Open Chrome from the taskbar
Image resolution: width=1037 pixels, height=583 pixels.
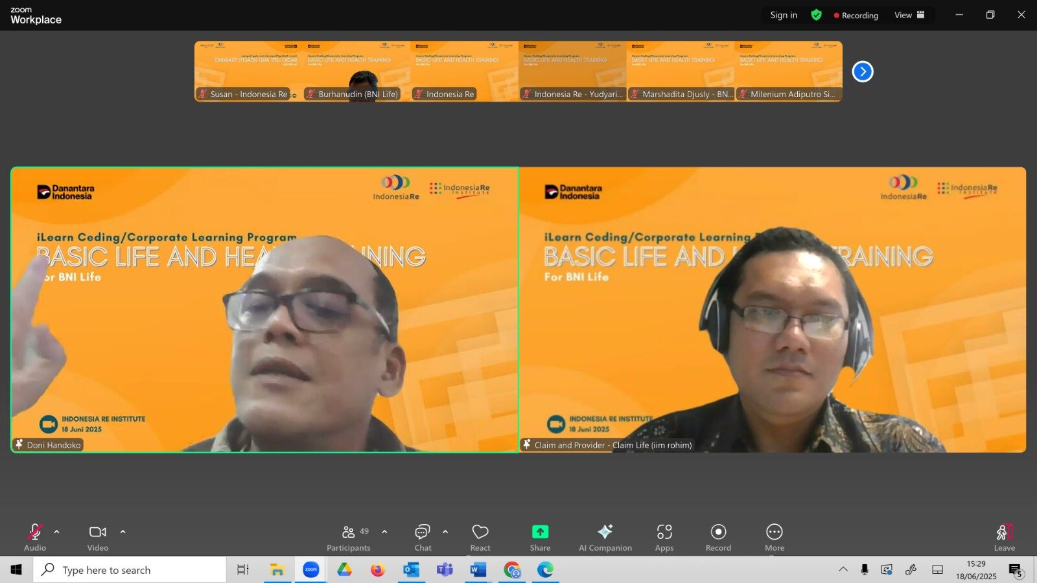pyautogui.click(x=512, y=569)
